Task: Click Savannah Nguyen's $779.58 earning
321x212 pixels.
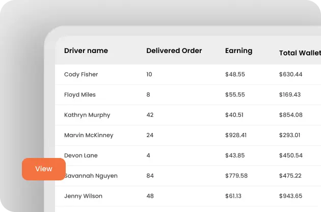Action: click(236, 176)
